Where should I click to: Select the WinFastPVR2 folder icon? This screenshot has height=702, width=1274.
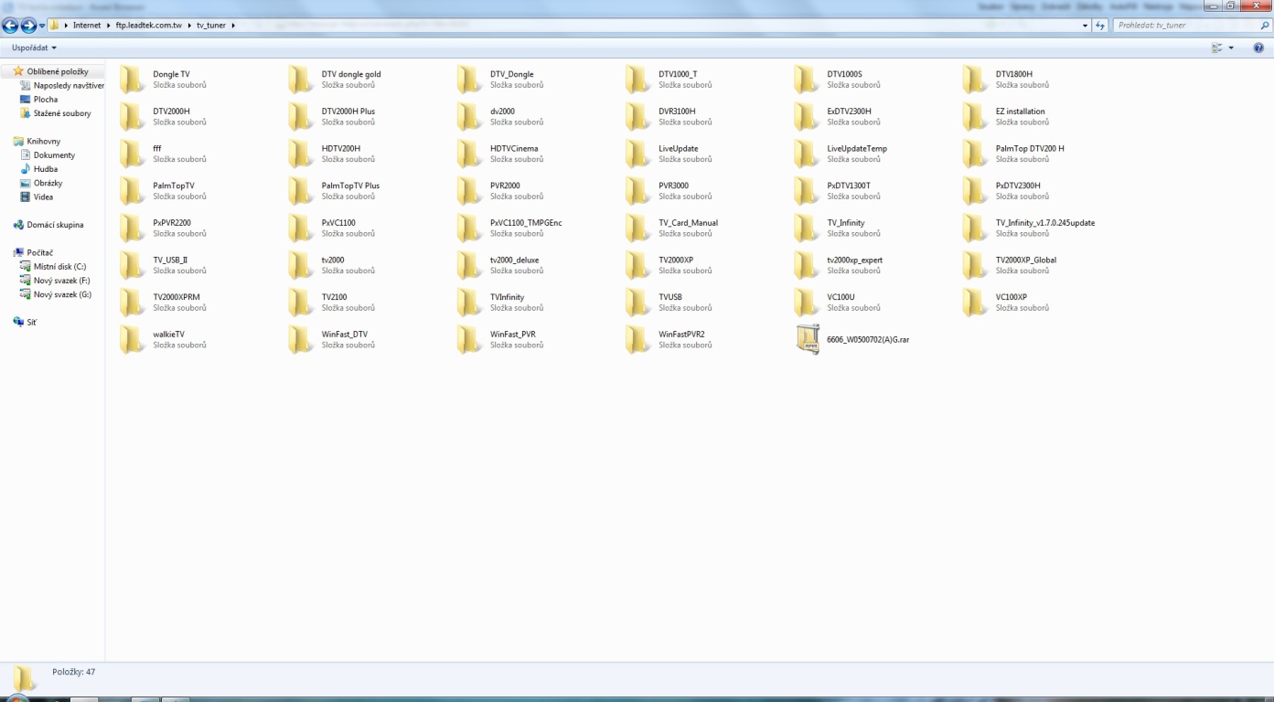[x=638, y=339]
